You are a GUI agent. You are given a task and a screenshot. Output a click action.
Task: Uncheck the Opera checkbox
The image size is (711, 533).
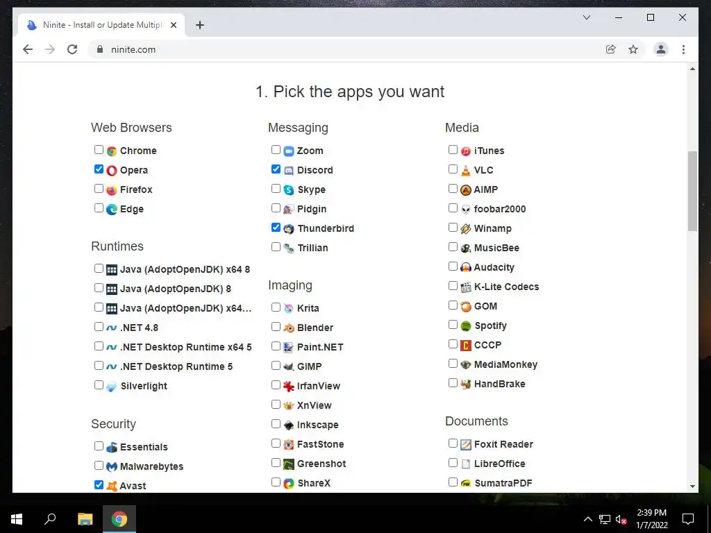click(99, 169)
